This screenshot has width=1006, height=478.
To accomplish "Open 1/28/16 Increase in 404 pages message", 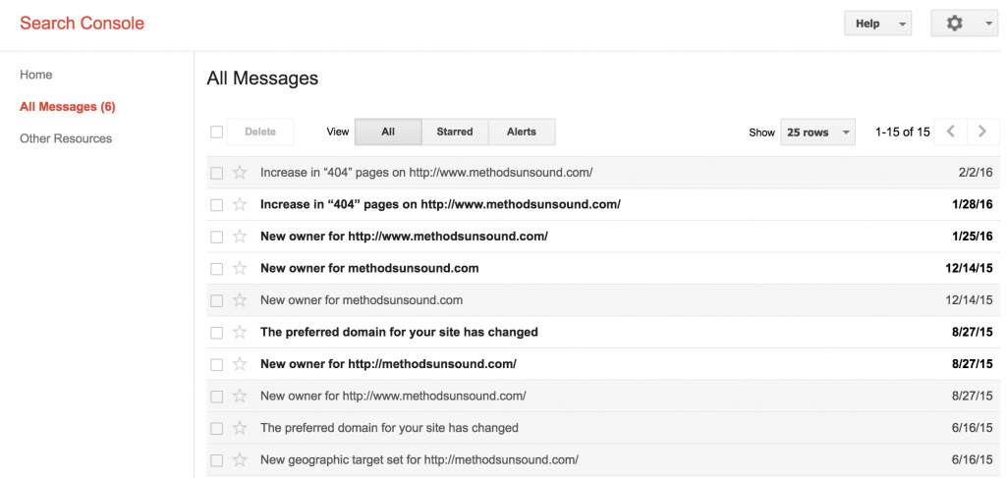I will 440,204.
